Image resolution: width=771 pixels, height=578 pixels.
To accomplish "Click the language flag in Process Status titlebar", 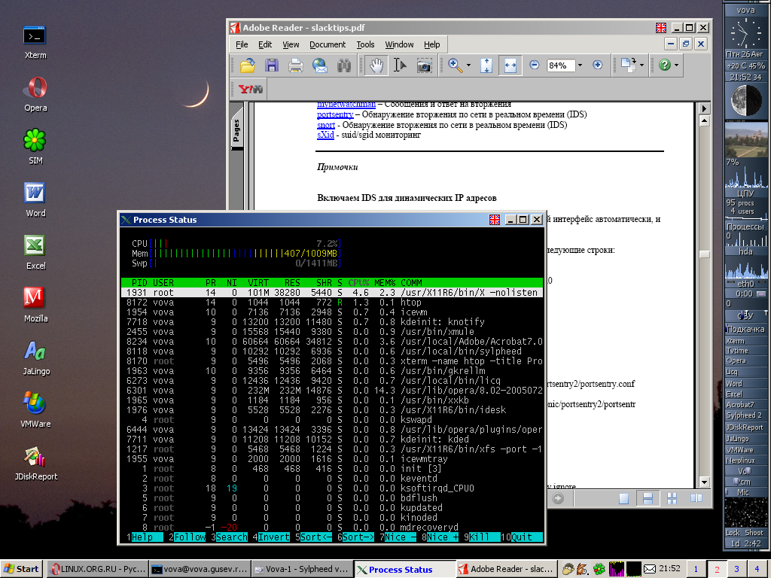I will [x=495, y=220].
